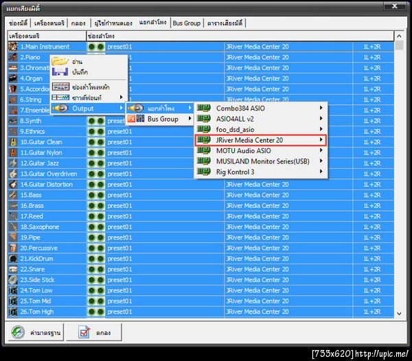This screenshot has height=361, width=412.
Task: Open the ผู้ใช้กำหนดเอง tab
Action: [x=113, y=23]
